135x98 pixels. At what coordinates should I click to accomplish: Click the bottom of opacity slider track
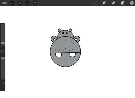click(3, 78)
